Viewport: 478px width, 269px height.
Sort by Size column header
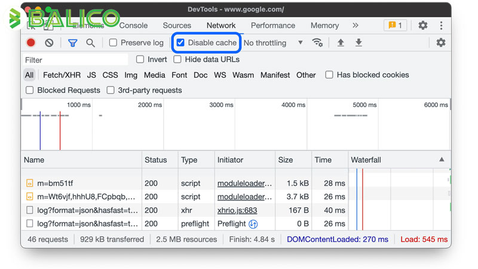pyautogui.click(x=293, y=160)
